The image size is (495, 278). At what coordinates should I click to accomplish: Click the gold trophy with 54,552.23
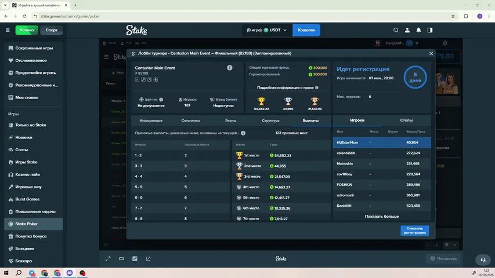click(x=261, y=101)
